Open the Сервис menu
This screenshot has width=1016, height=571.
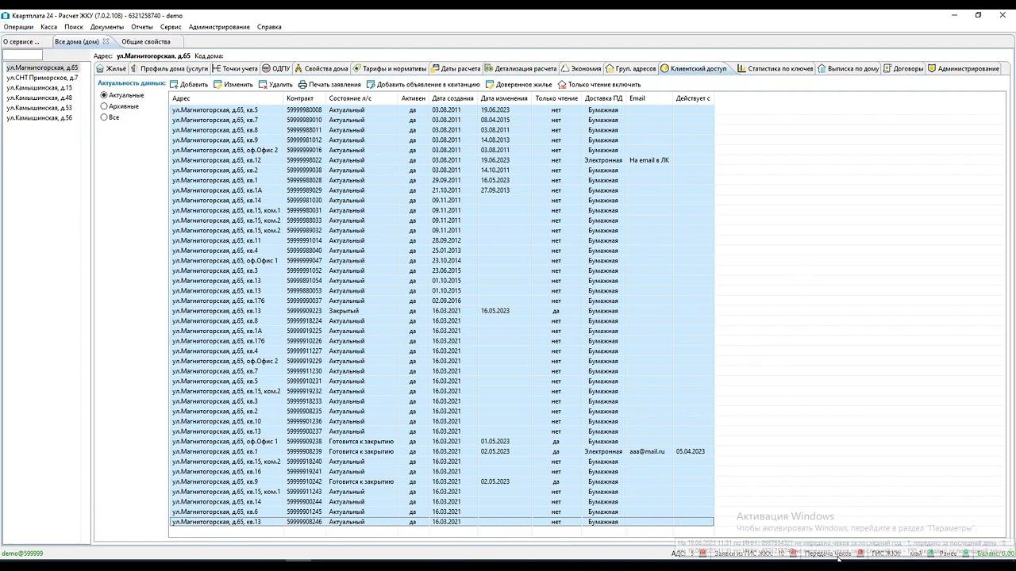pos(171,27)
